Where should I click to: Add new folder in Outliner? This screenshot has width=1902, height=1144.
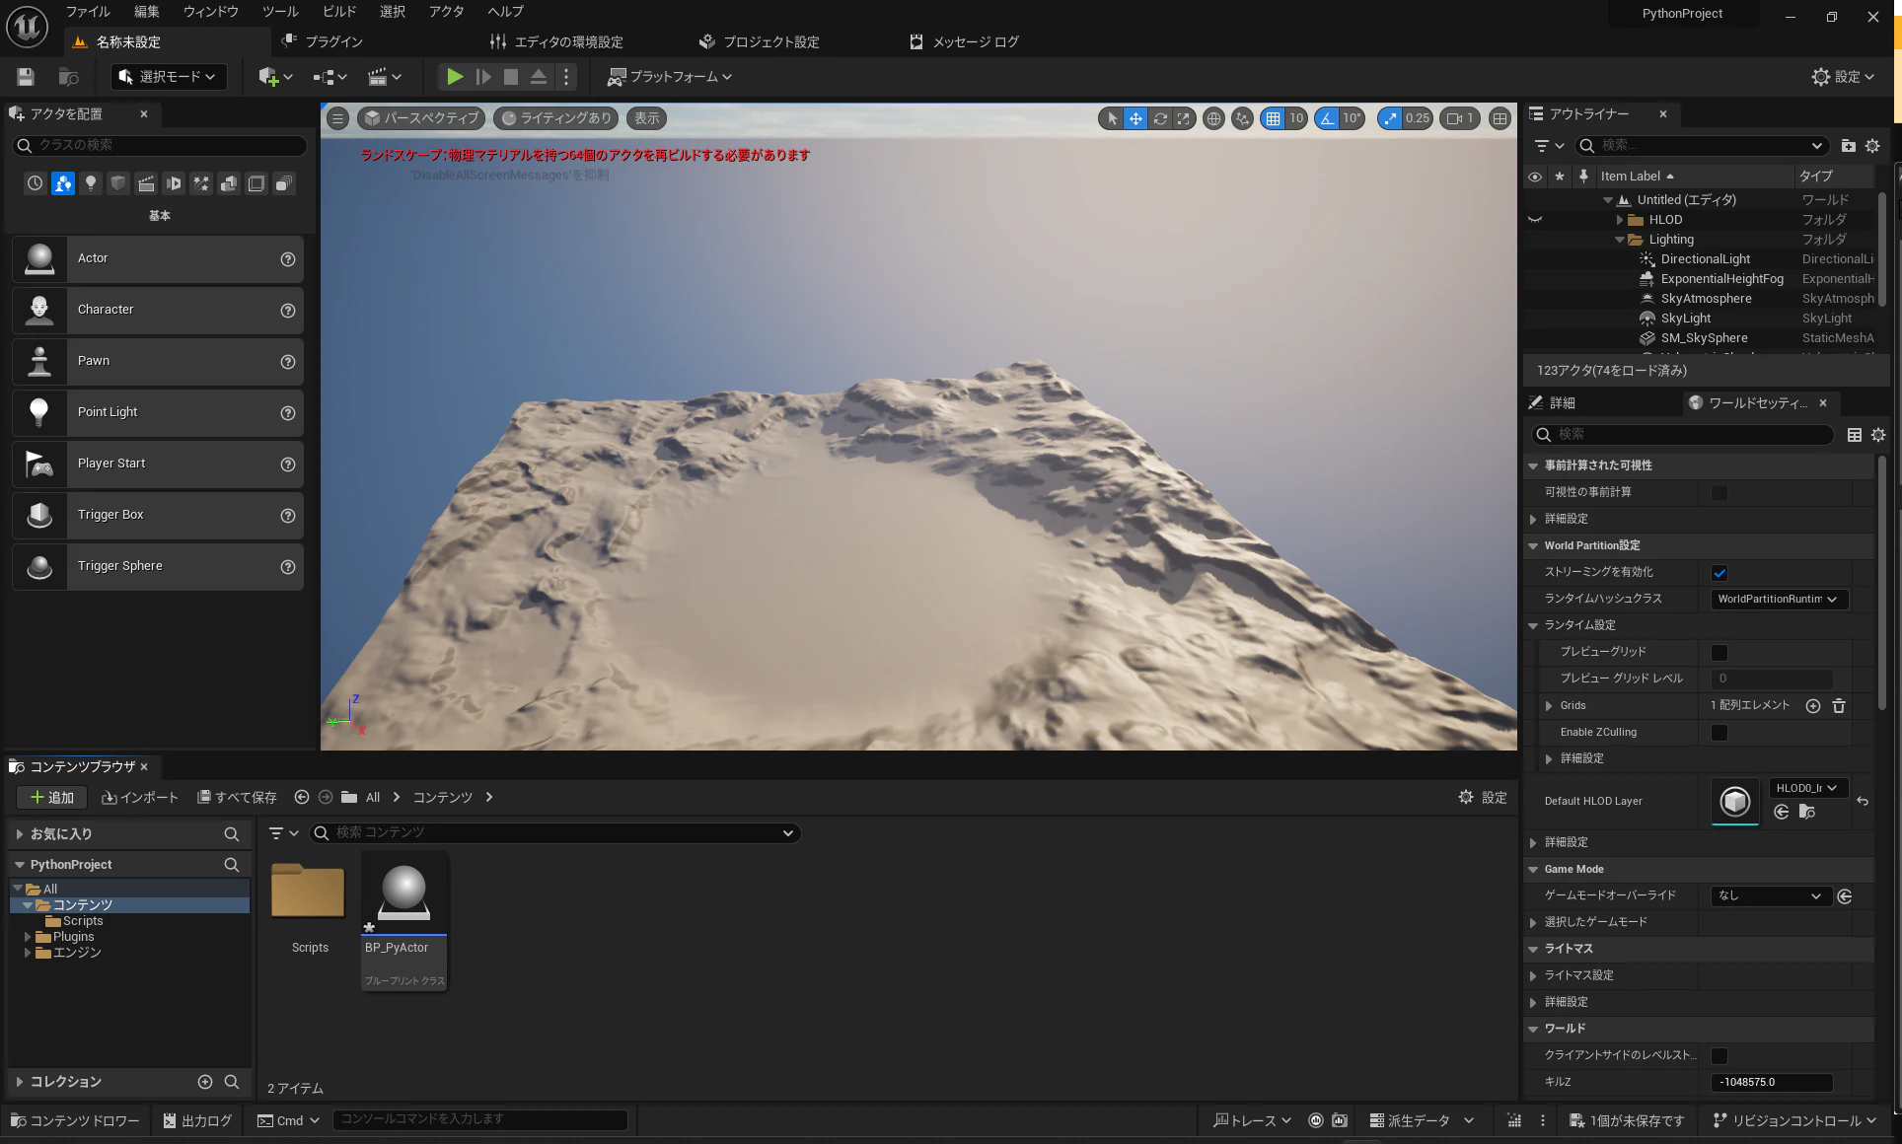point(1848,146)
